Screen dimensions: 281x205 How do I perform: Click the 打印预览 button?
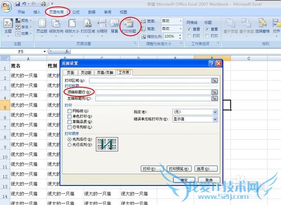coord(179,168)
